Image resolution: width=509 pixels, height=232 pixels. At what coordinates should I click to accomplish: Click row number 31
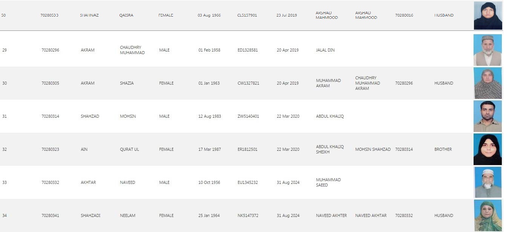pos(5,116)
